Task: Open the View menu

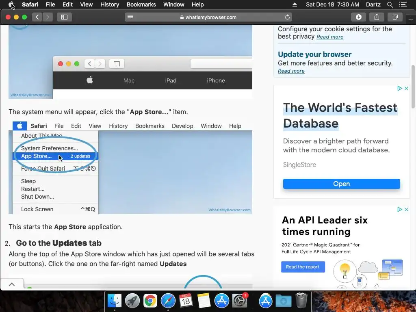Action: point(86,4)
